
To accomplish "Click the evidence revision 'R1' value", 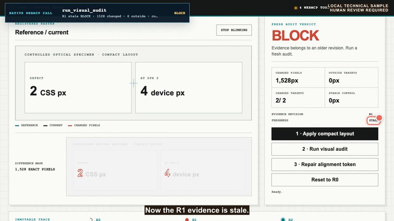I will [x=371, y=114].
